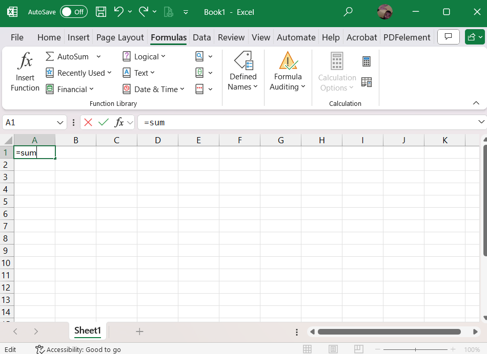Confirm entry with the green checkmark

104,122
